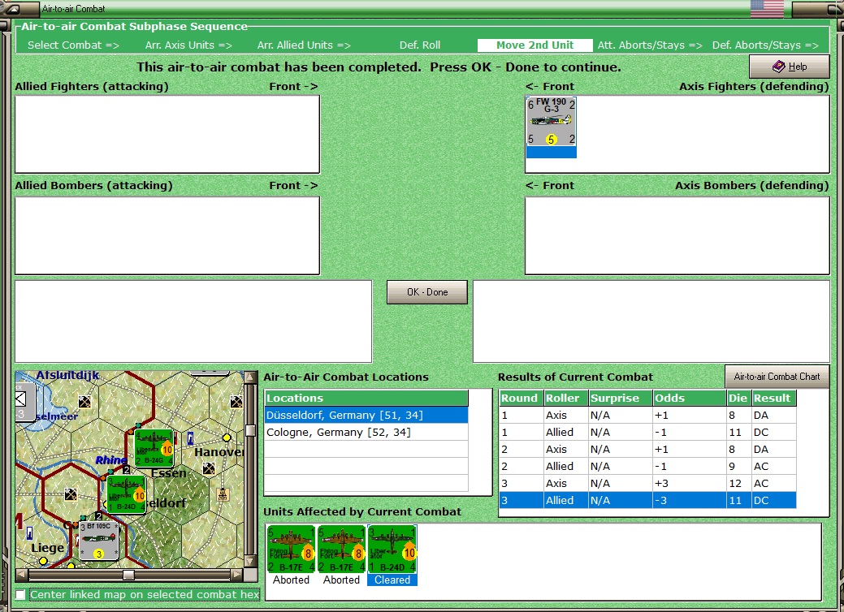844x612 pixels.
Task: Open the Air-to-air Combat Chart
Action: [777, 377]
